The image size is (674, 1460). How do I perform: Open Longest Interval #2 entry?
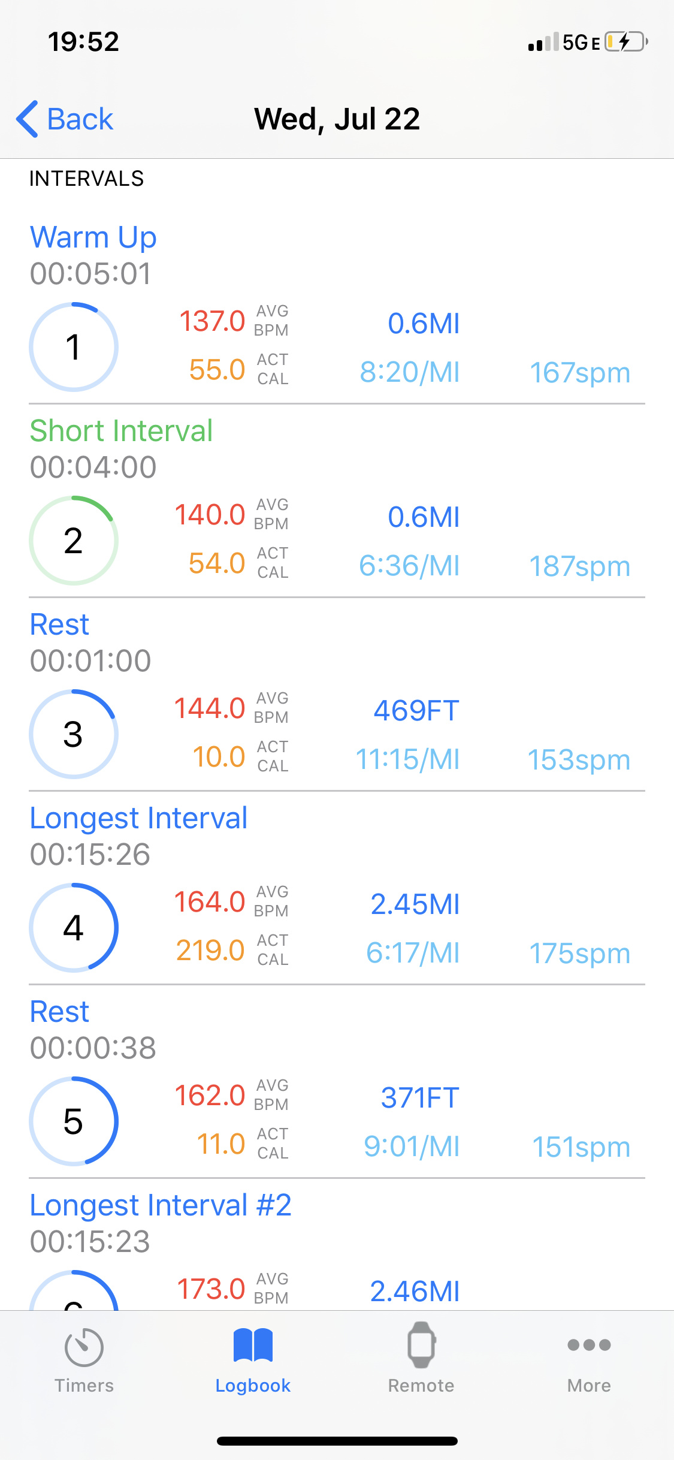click(x=161, y=1205)
